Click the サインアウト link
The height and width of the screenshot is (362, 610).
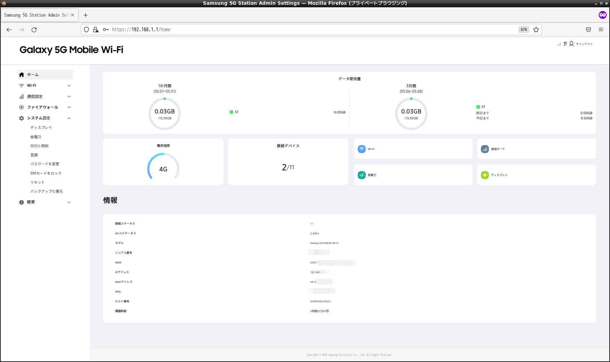point(584,44)
